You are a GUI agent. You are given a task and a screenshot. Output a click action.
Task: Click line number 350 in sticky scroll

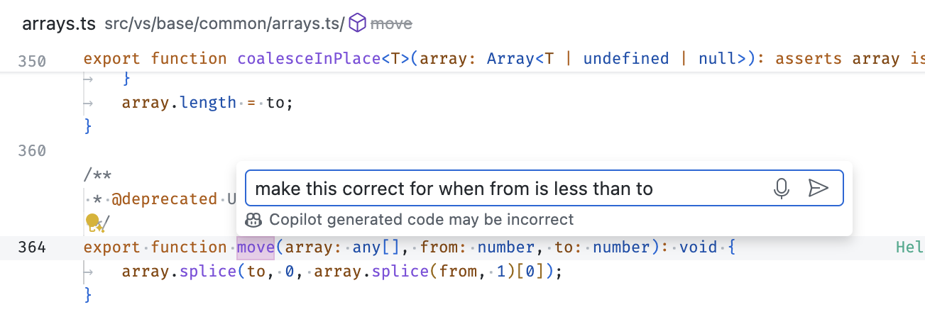tap(32, 61)
